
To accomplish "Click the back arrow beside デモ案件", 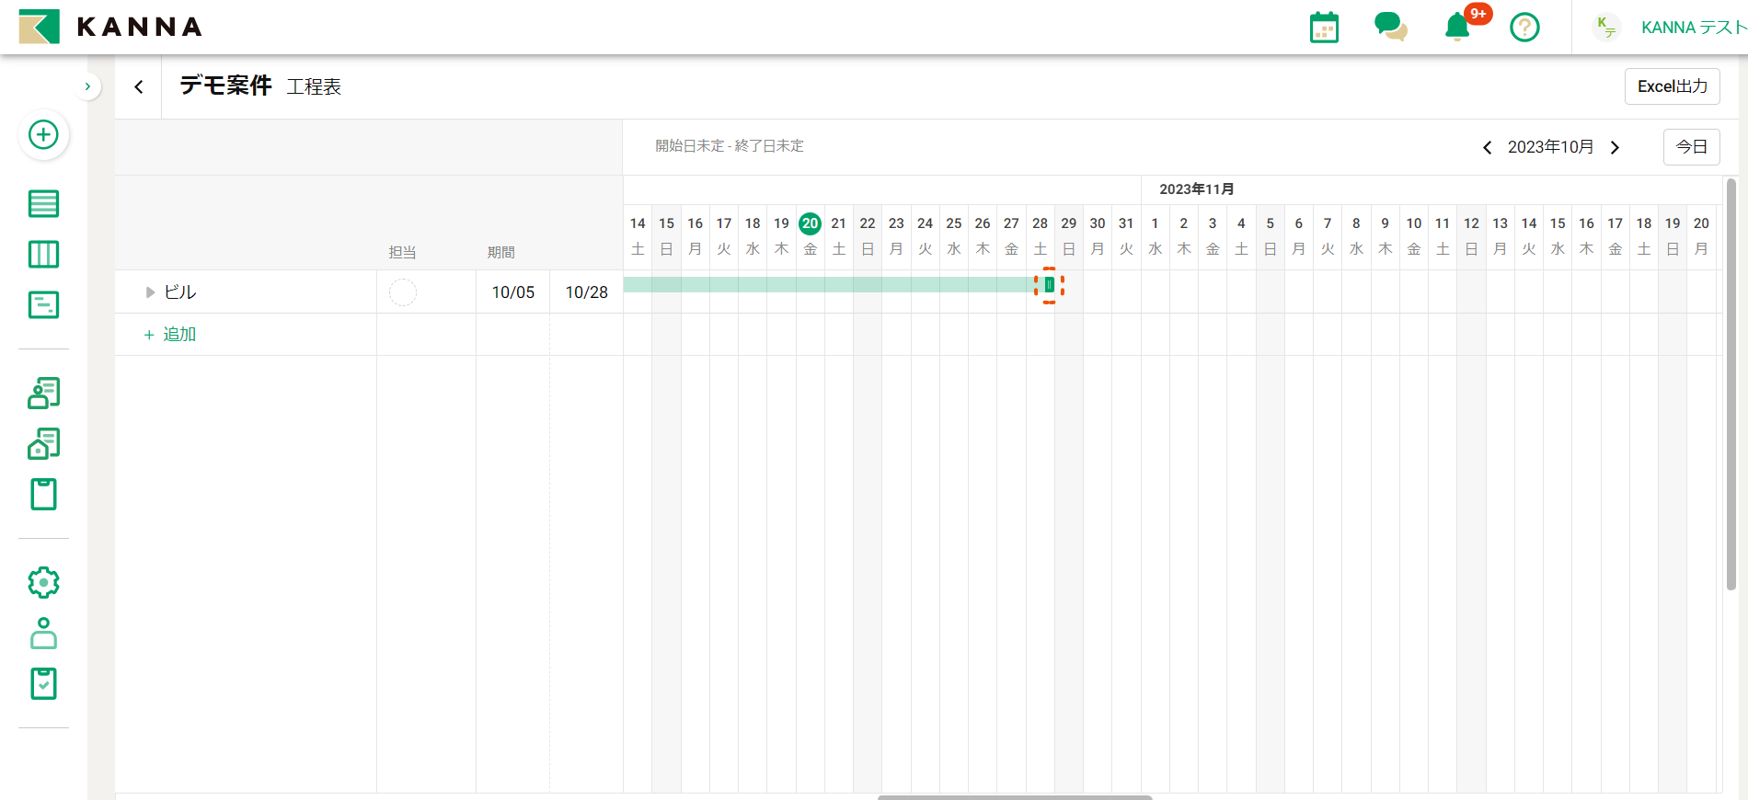I will pyautogui.click(x=139, y=86).
